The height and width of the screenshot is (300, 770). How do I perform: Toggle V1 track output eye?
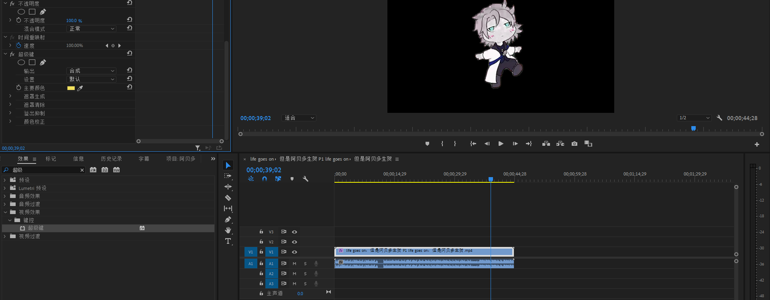(x=294, y=252)
